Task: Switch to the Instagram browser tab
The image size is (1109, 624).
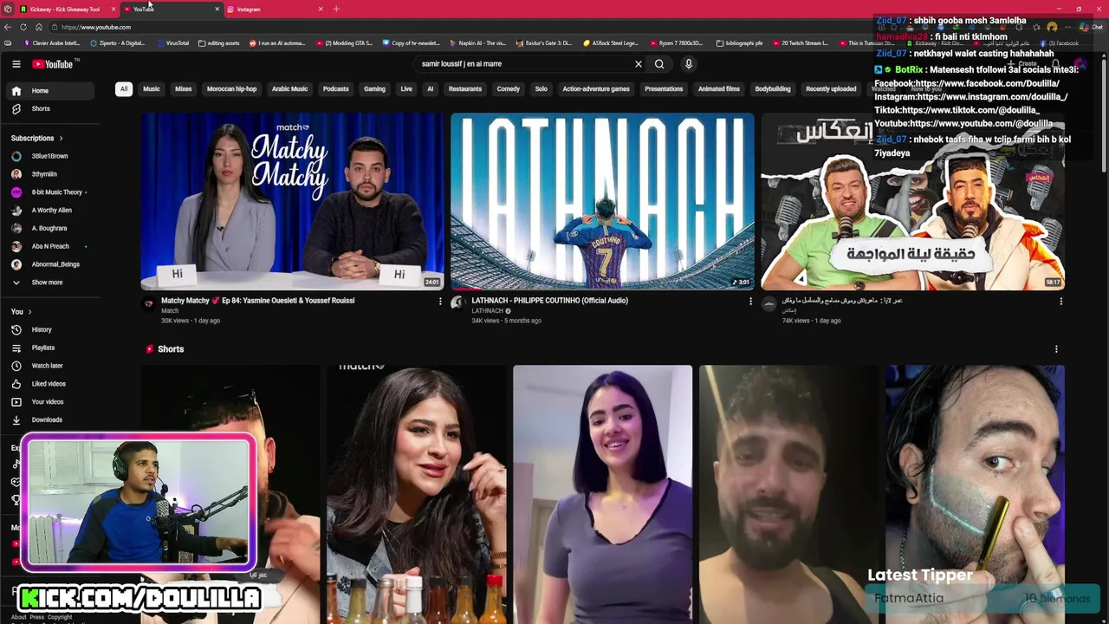Action: tap(273, 9)
